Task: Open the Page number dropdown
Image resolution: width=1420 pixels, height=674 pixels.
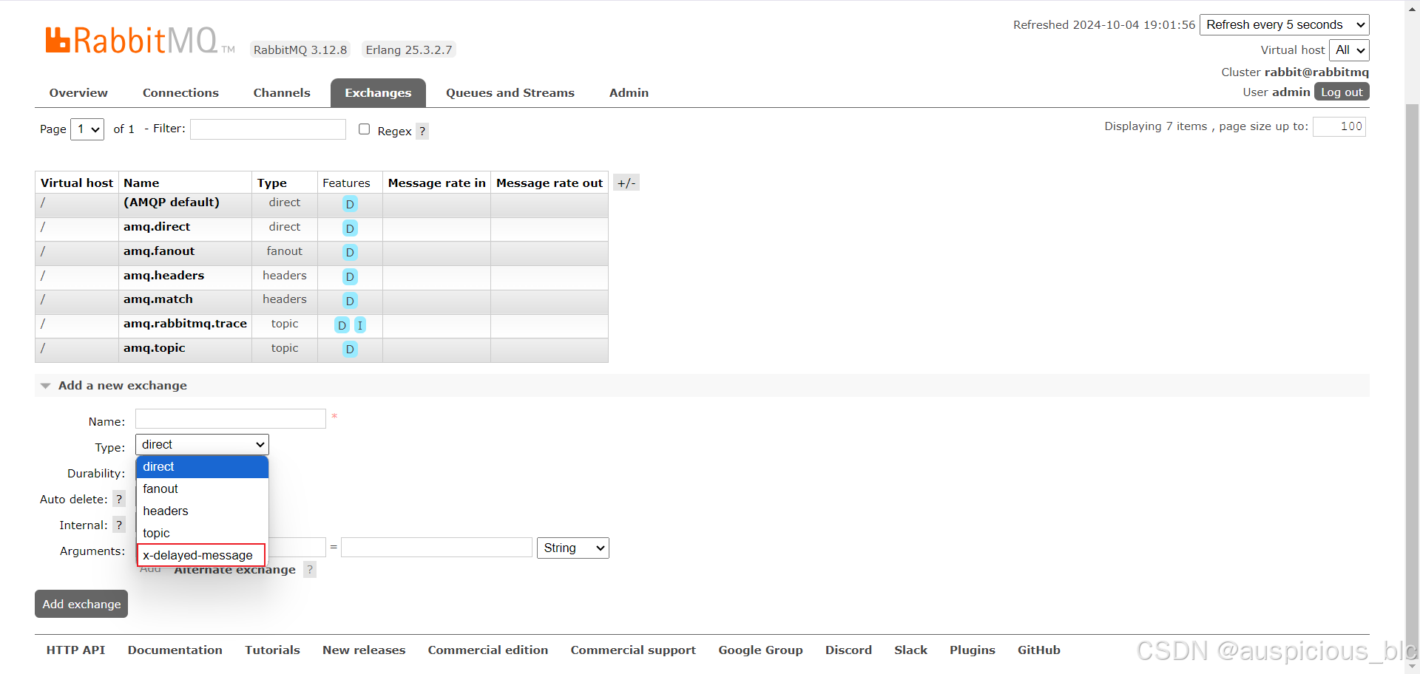Action: pyautogui.click(x=87, y=129)
